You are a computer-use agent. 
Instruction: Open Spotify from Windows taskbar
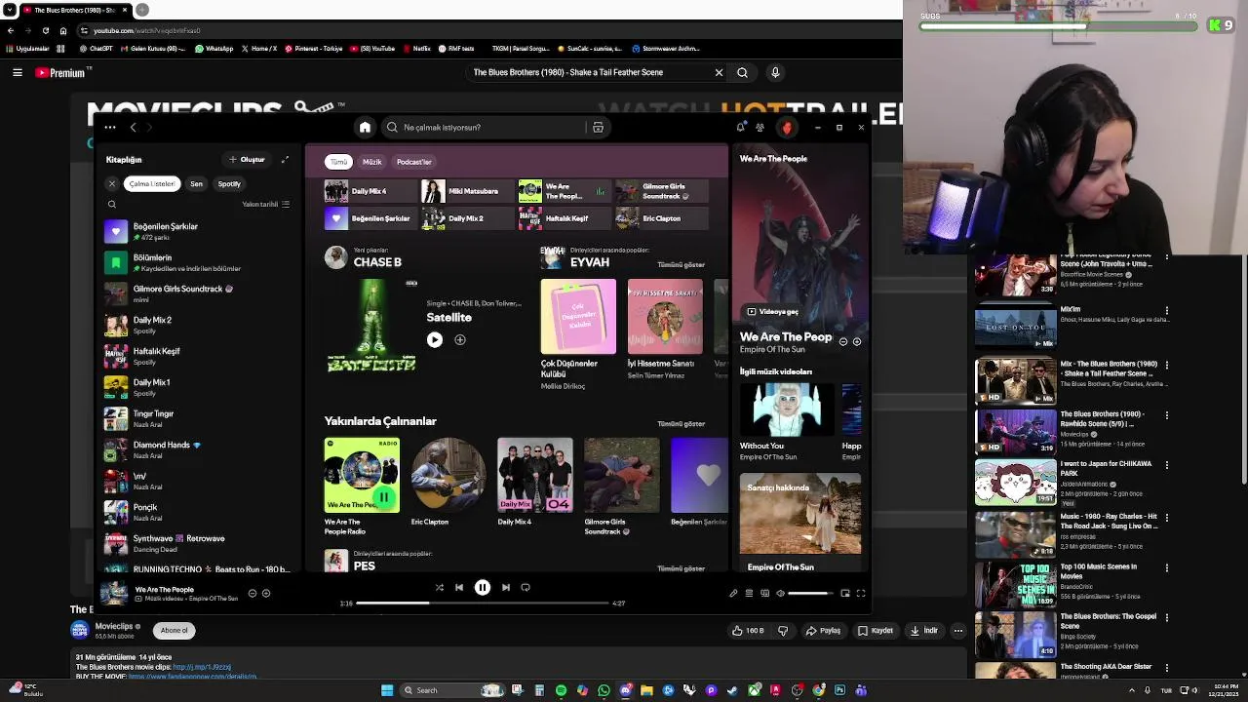(561, 690)
